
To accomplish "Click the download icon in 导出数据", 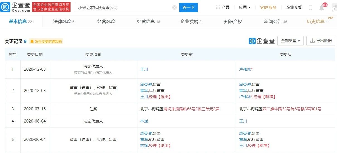I will (x=312, y=41).
